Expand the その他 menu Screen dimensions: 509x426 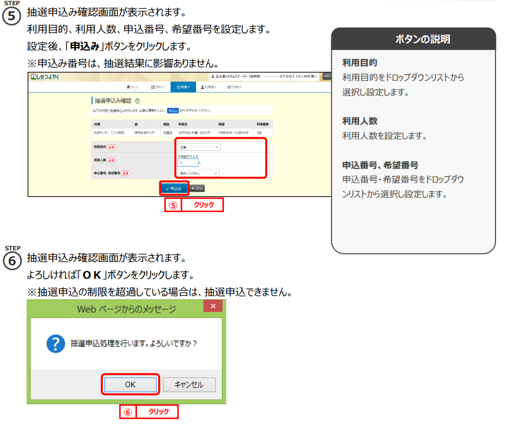(234, 87)
